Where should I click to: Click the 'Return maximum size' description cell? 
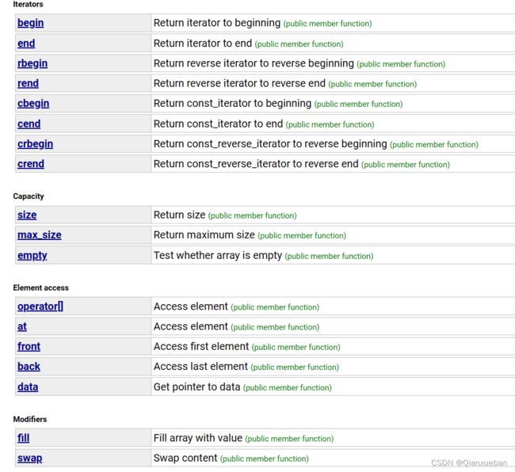[333, 235]
